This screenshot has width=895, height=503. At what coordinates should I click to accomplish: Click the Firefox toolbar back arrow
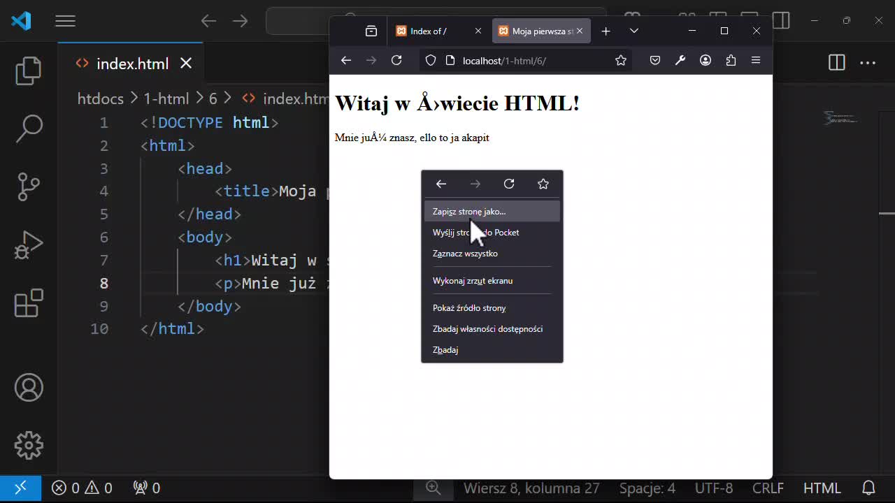[x=346, y=61]
